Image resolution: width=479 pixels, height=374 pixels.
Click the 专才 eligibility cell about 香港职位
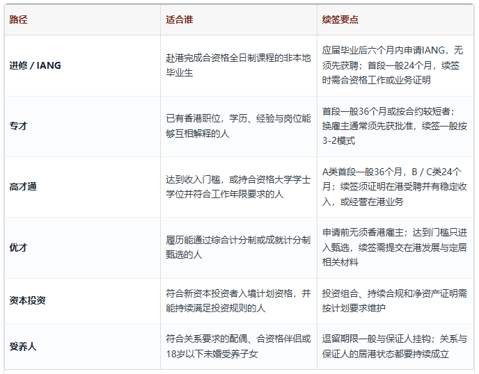[x=238, y=126]
